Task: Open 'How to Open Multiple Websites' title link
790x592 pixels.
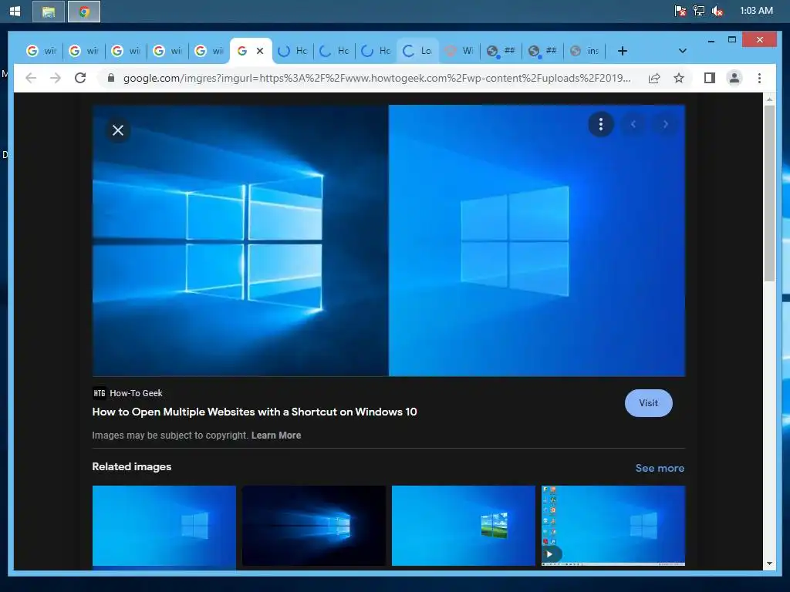Action: 255,412
